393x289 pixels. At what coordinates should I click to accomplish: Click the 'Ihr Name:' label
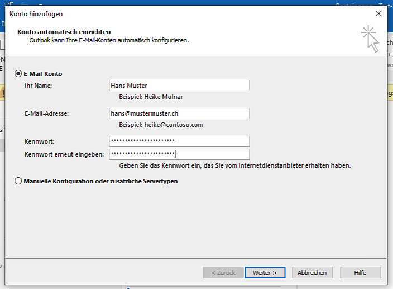[x=38, y=86]
